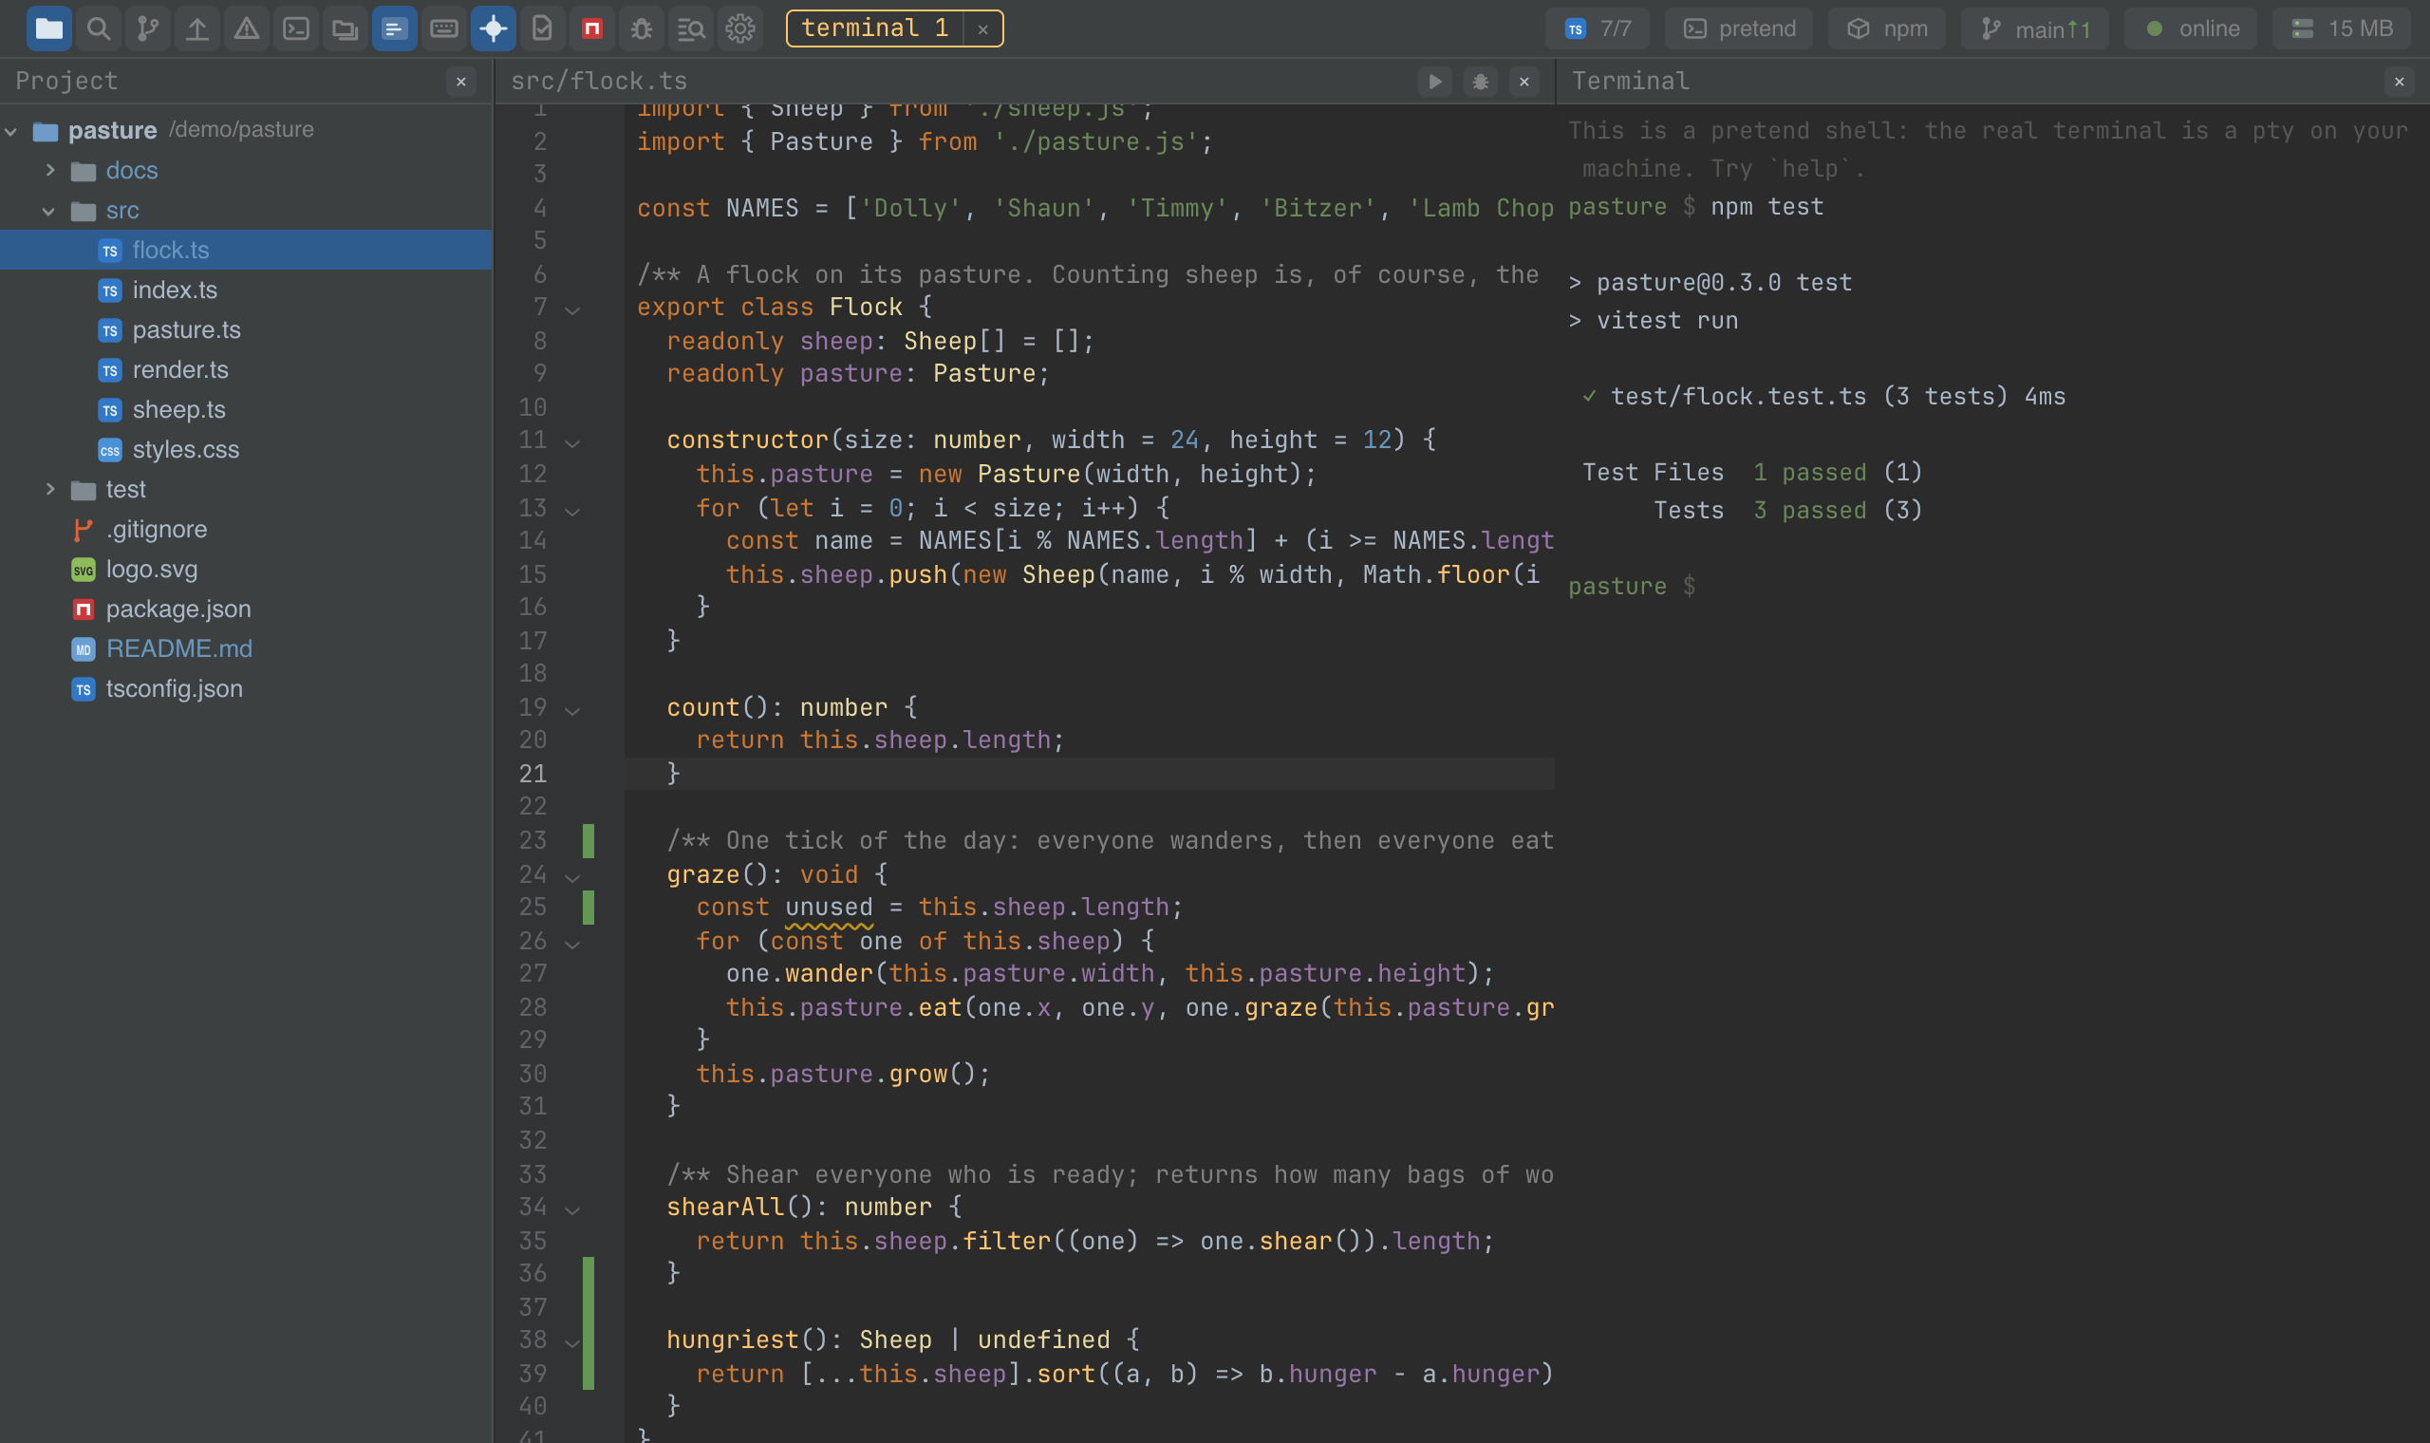Click the online status indicator
Viewport: 2430px width, 1443px height.
click(x=2191, y=28)
